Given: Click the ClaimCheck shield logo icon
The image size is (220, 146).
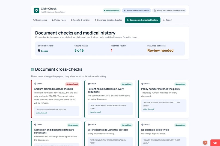Looking at the screenshot, I should [x=37, y=11].
